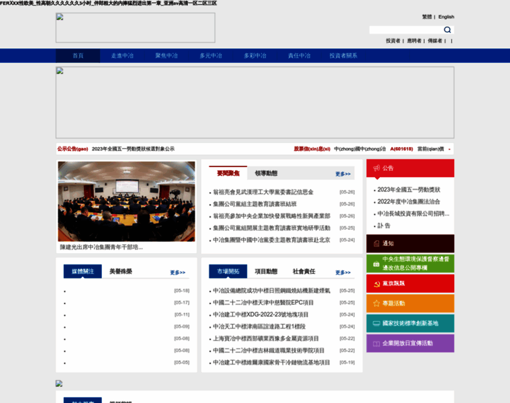The height and width of the screenshot is (403, 510).
Task: Click 更多>> in 要聞聚焦 panel
Action: [x=343, y=174]
